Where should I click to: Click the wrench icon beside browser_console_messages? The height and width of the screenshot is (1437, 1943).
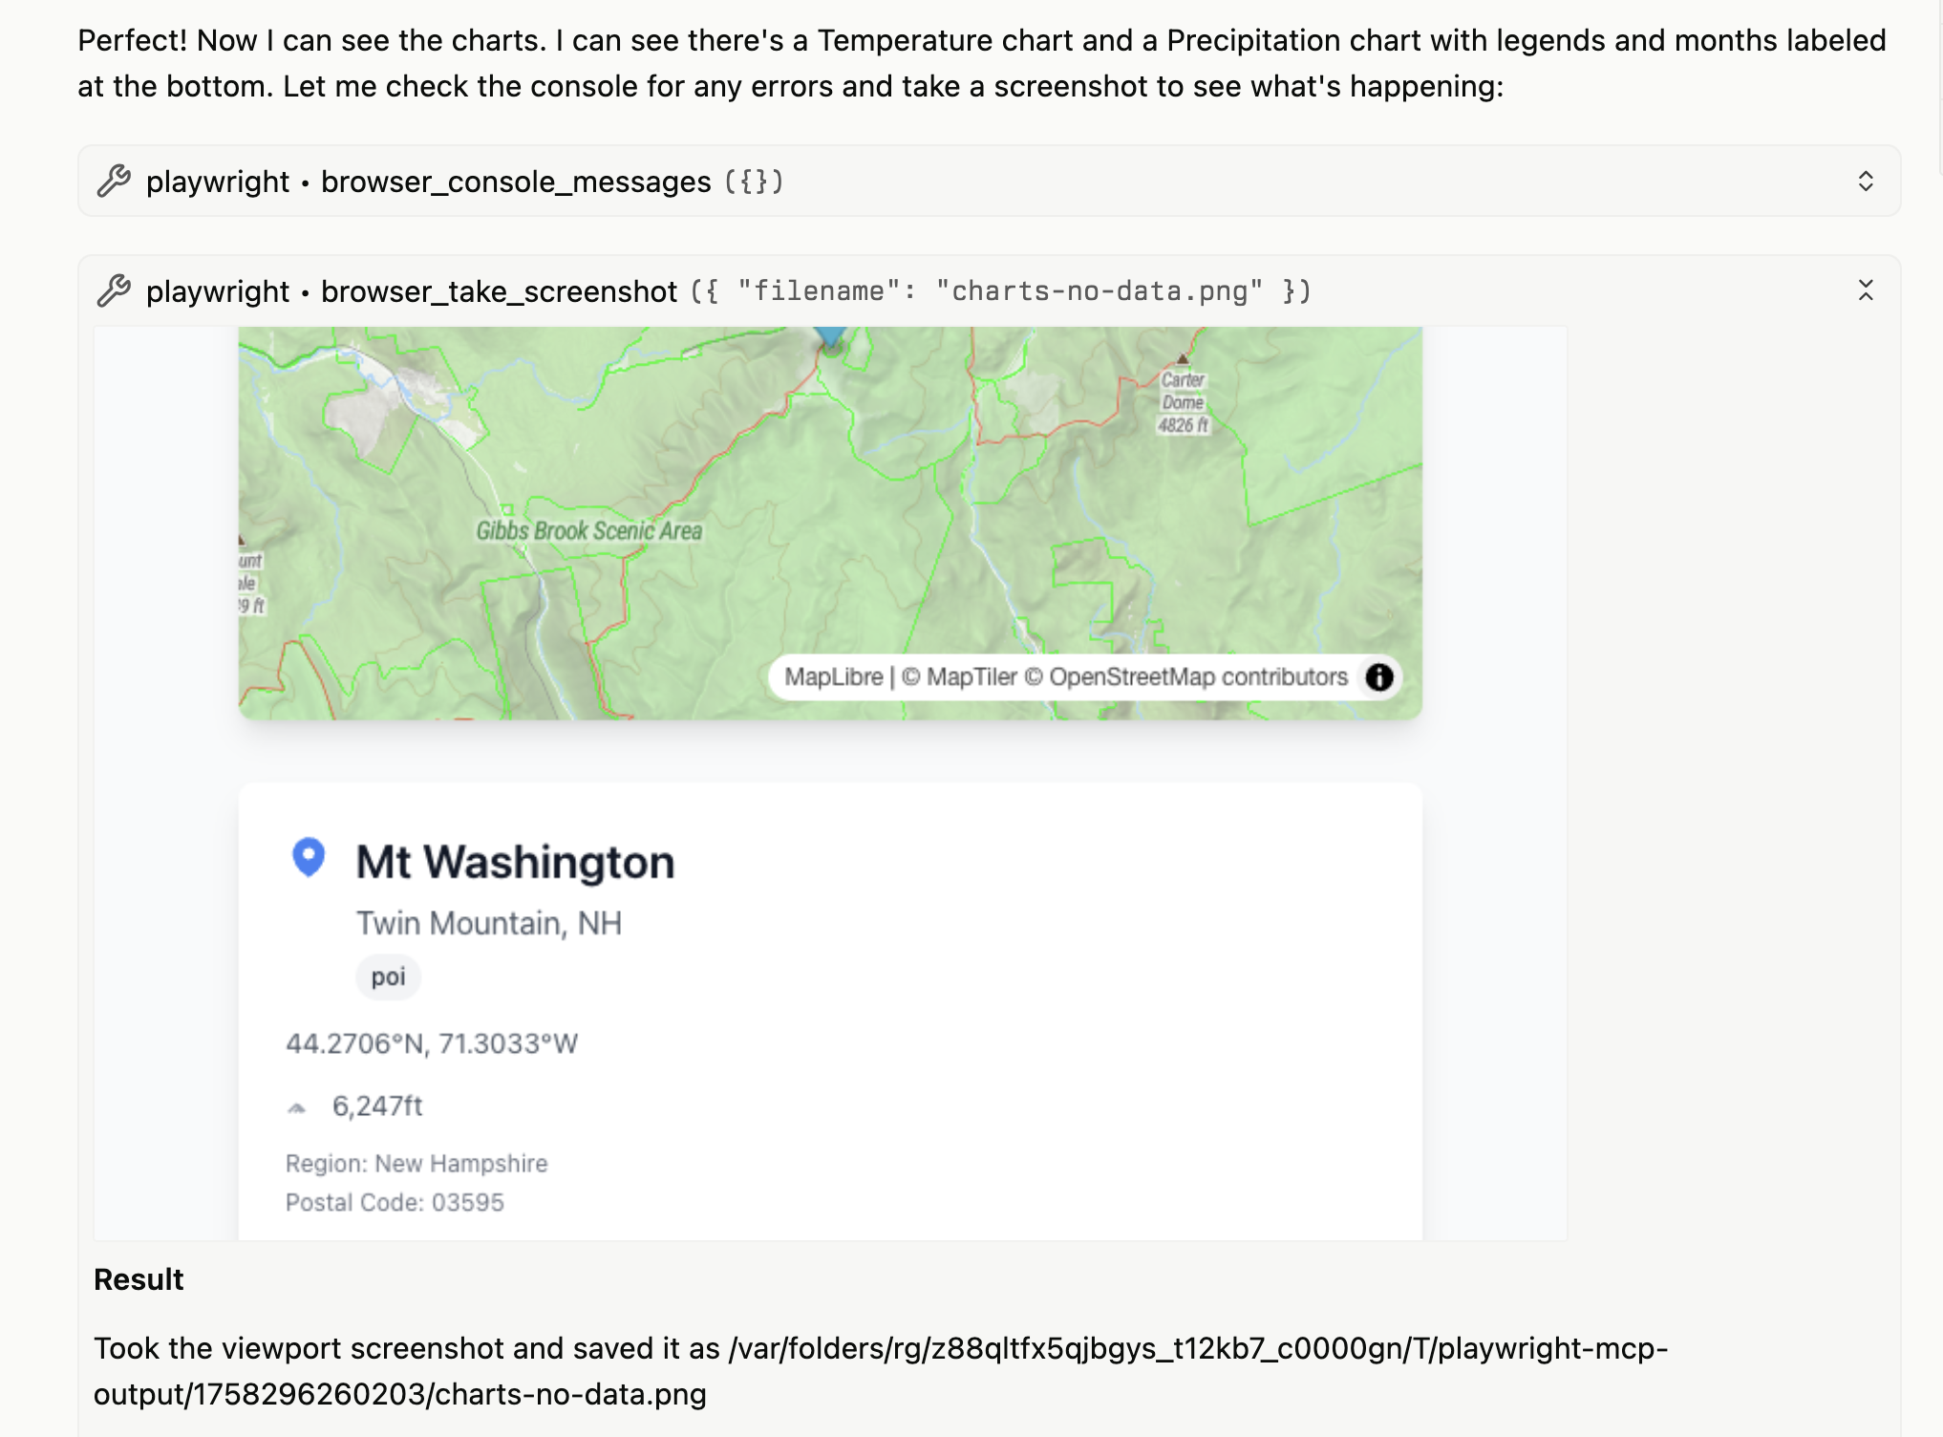[x=114, y=181]
